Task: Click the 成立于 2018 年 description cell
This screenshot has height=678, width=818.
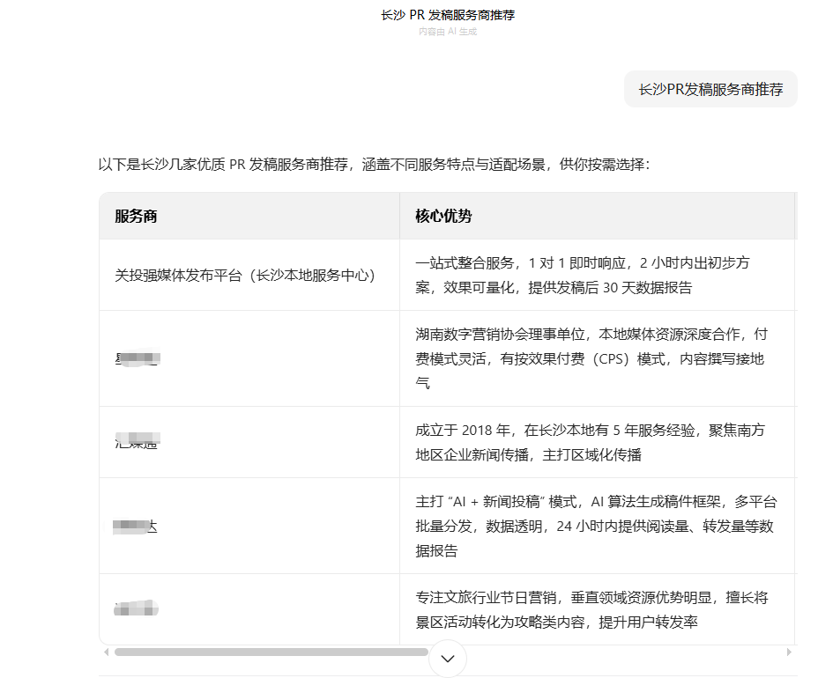Action: pyautogui.click(x=590, y=442)
